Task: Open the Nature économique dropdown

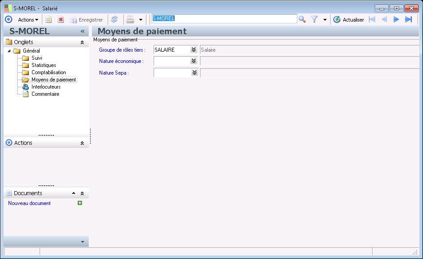Action: [x=194, y=61]
